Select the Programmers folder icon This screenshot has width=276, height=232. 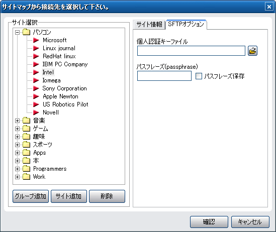[x=27, y=169]
